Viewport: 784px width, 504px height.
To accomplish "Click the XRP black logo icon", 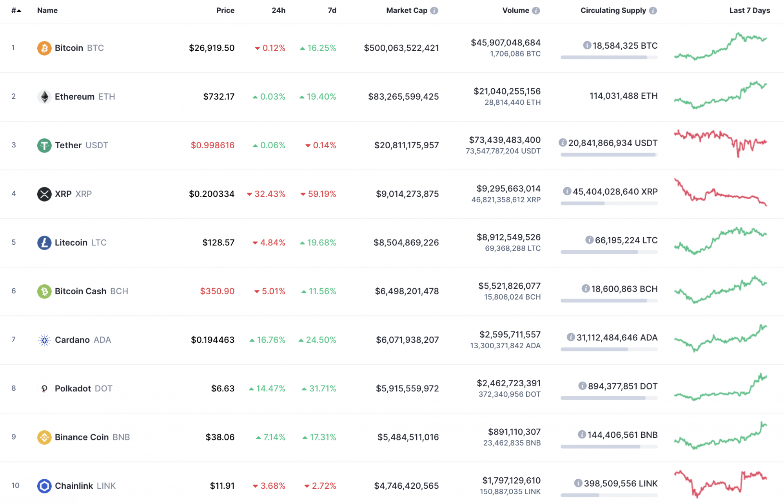I will tap(44, 194).
